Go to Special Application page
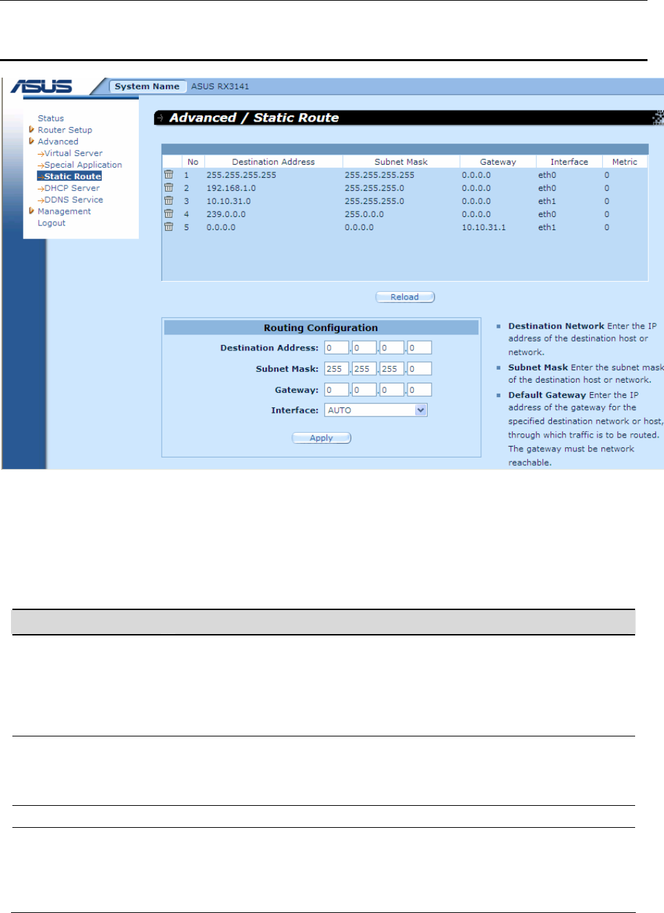This screenshot has width=664, height=913. pyautogui.click(x=83, y=165)
